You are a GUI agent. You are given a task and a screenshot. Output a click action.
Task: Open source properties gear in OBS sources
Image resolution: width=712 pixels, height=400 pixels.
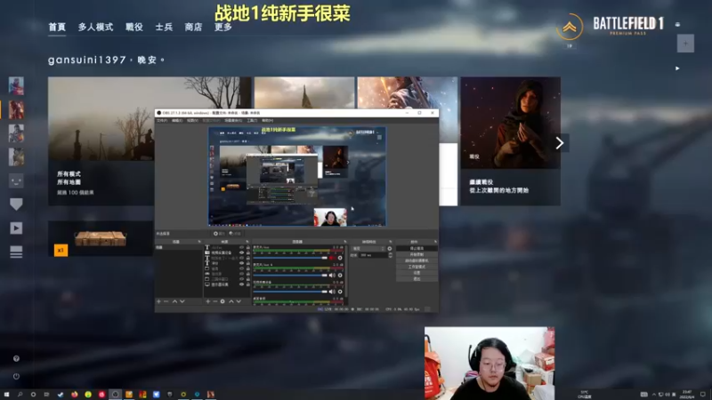tap(222, 301)
